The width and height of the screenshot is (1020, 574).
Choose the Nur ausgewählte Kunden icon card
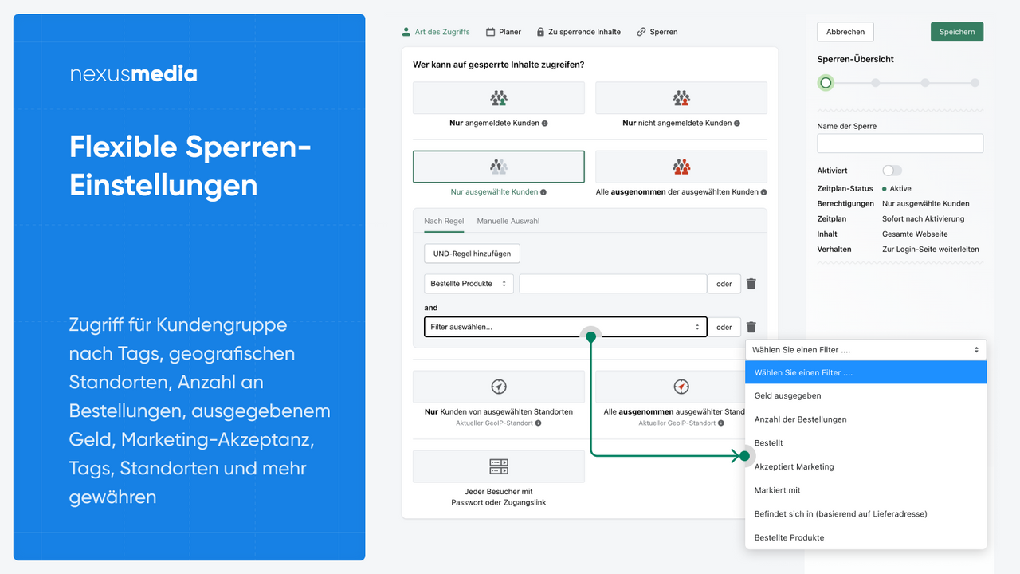(x=499, y=167)
